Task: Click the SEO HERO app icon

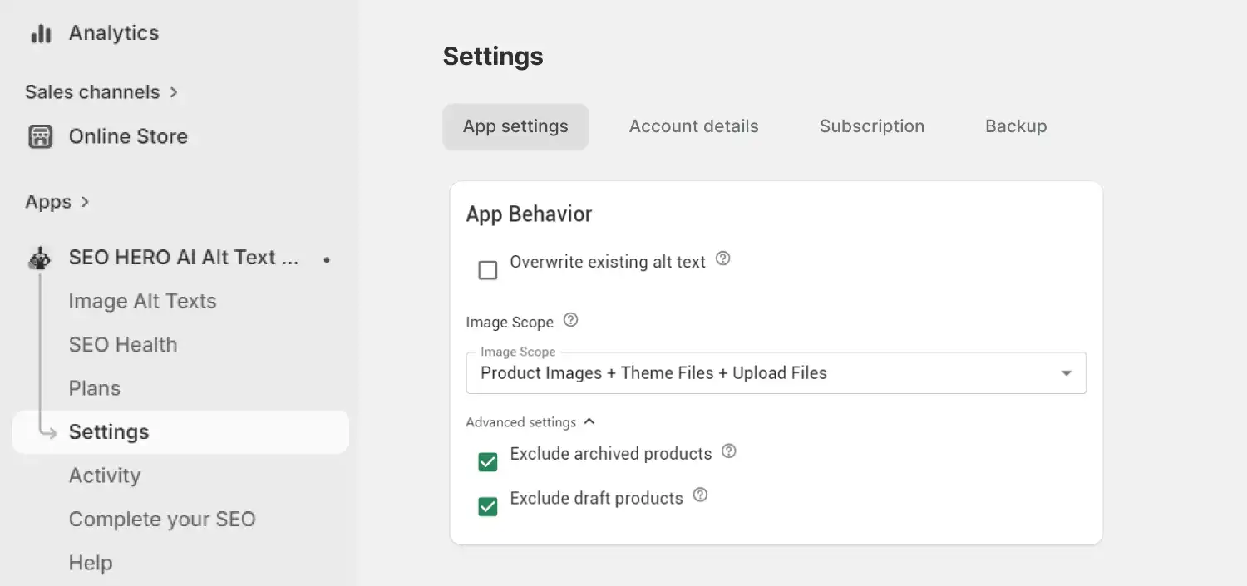Action: pyautogui.click(x=40, y=259)
